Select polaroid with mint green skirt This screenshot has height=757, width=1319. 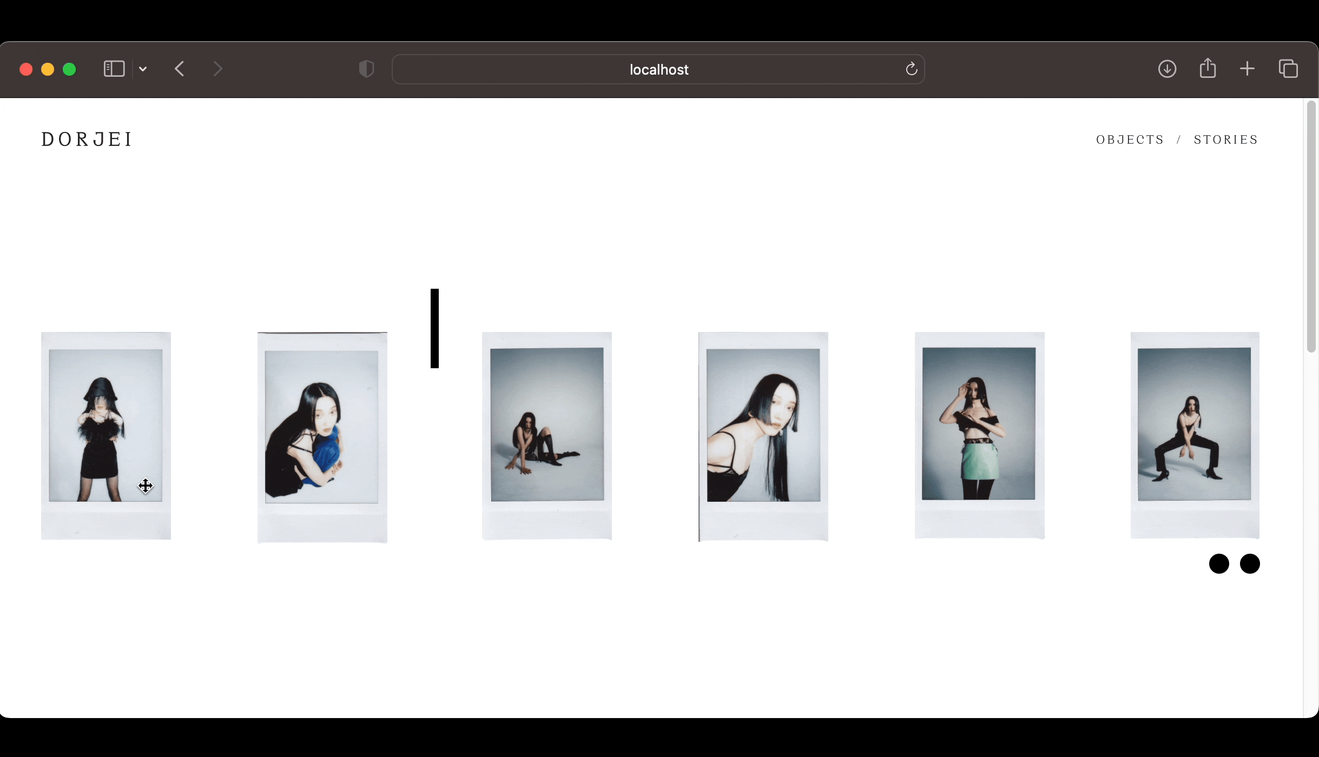point(979,435)
